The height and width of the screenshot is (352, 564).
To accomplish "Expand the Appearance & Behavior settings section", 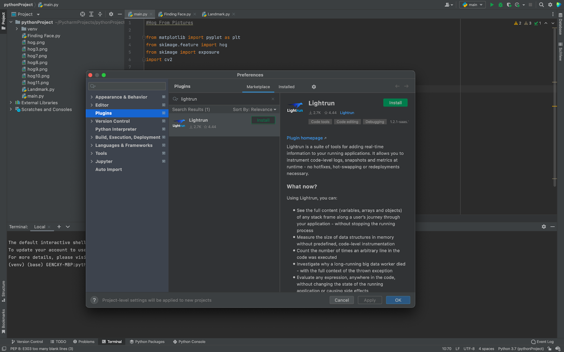I will point(92,97).
